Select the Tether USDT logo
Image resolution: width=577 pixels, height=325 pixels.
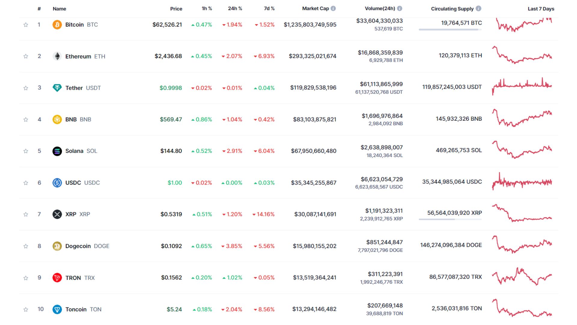(57, 88)
